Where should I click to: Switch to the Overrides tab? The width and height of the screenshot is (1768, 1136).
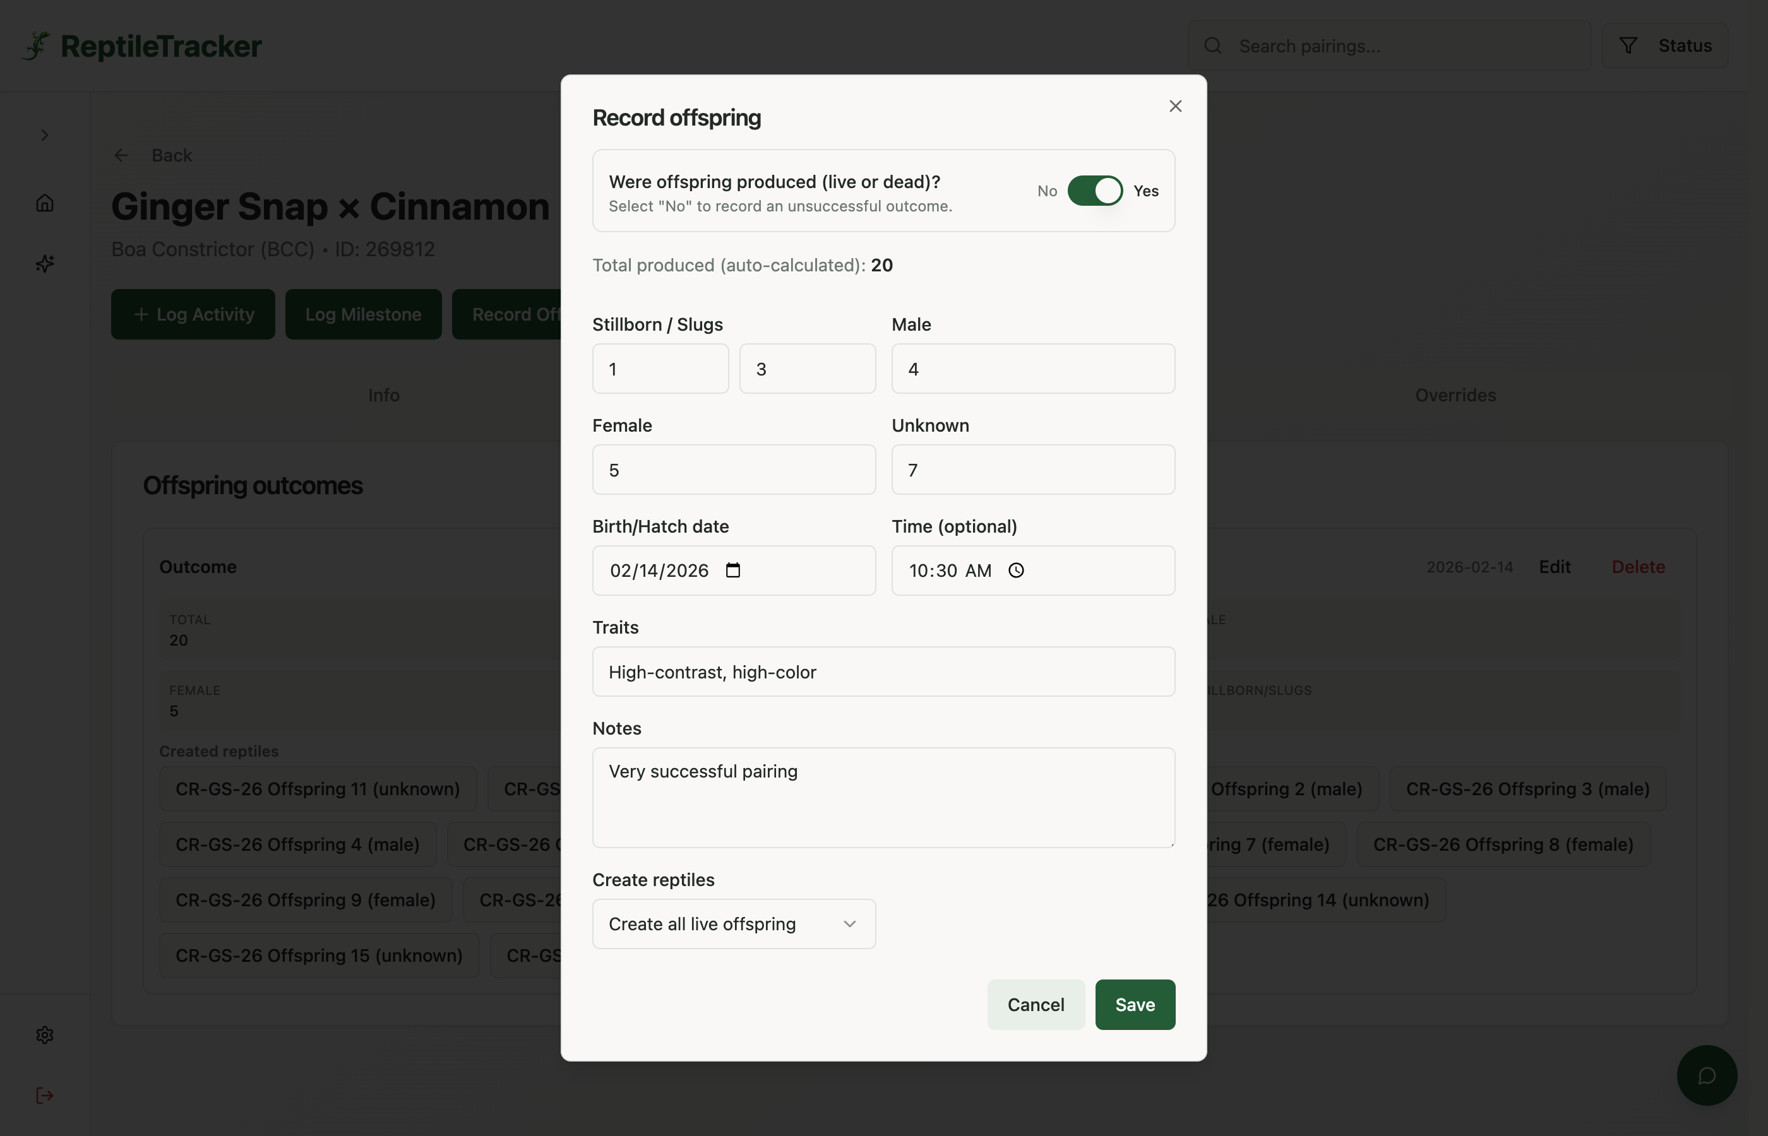pyautogui.click(x=1455, y=395)
